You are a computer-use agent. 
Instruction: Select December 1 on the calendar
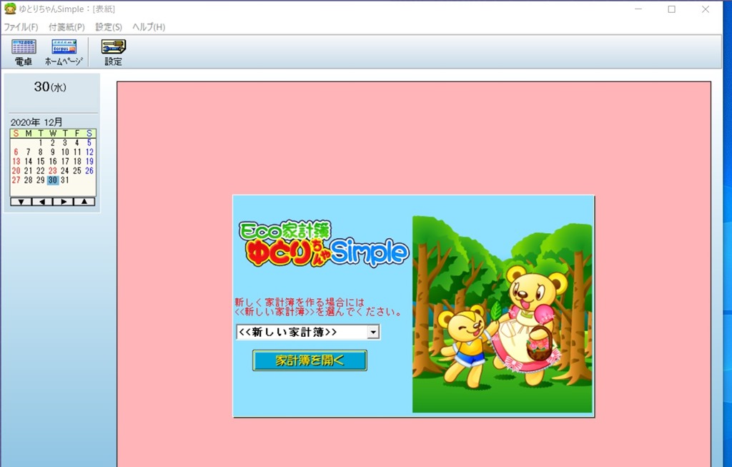coord(41,143)
